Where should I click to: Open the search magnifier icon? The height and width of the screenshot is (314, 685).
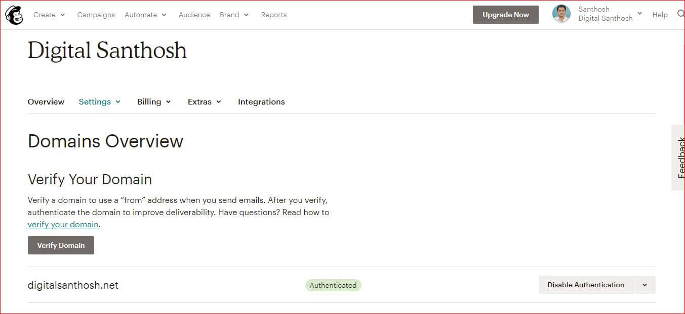(681, 14)
